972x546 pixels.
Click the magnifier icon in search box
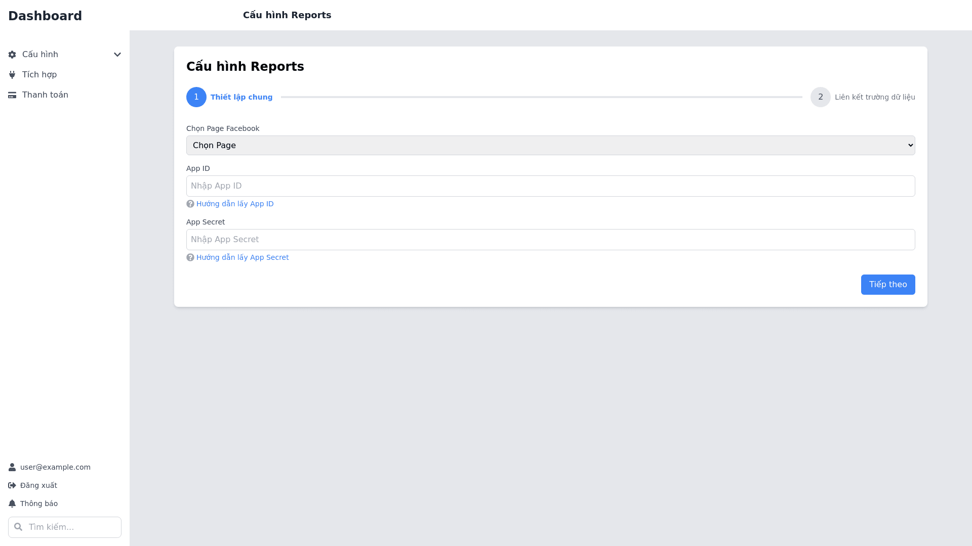coord(19,527)
